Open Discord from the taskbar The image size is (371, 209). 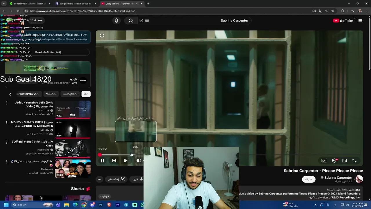(x=92, y=205)
